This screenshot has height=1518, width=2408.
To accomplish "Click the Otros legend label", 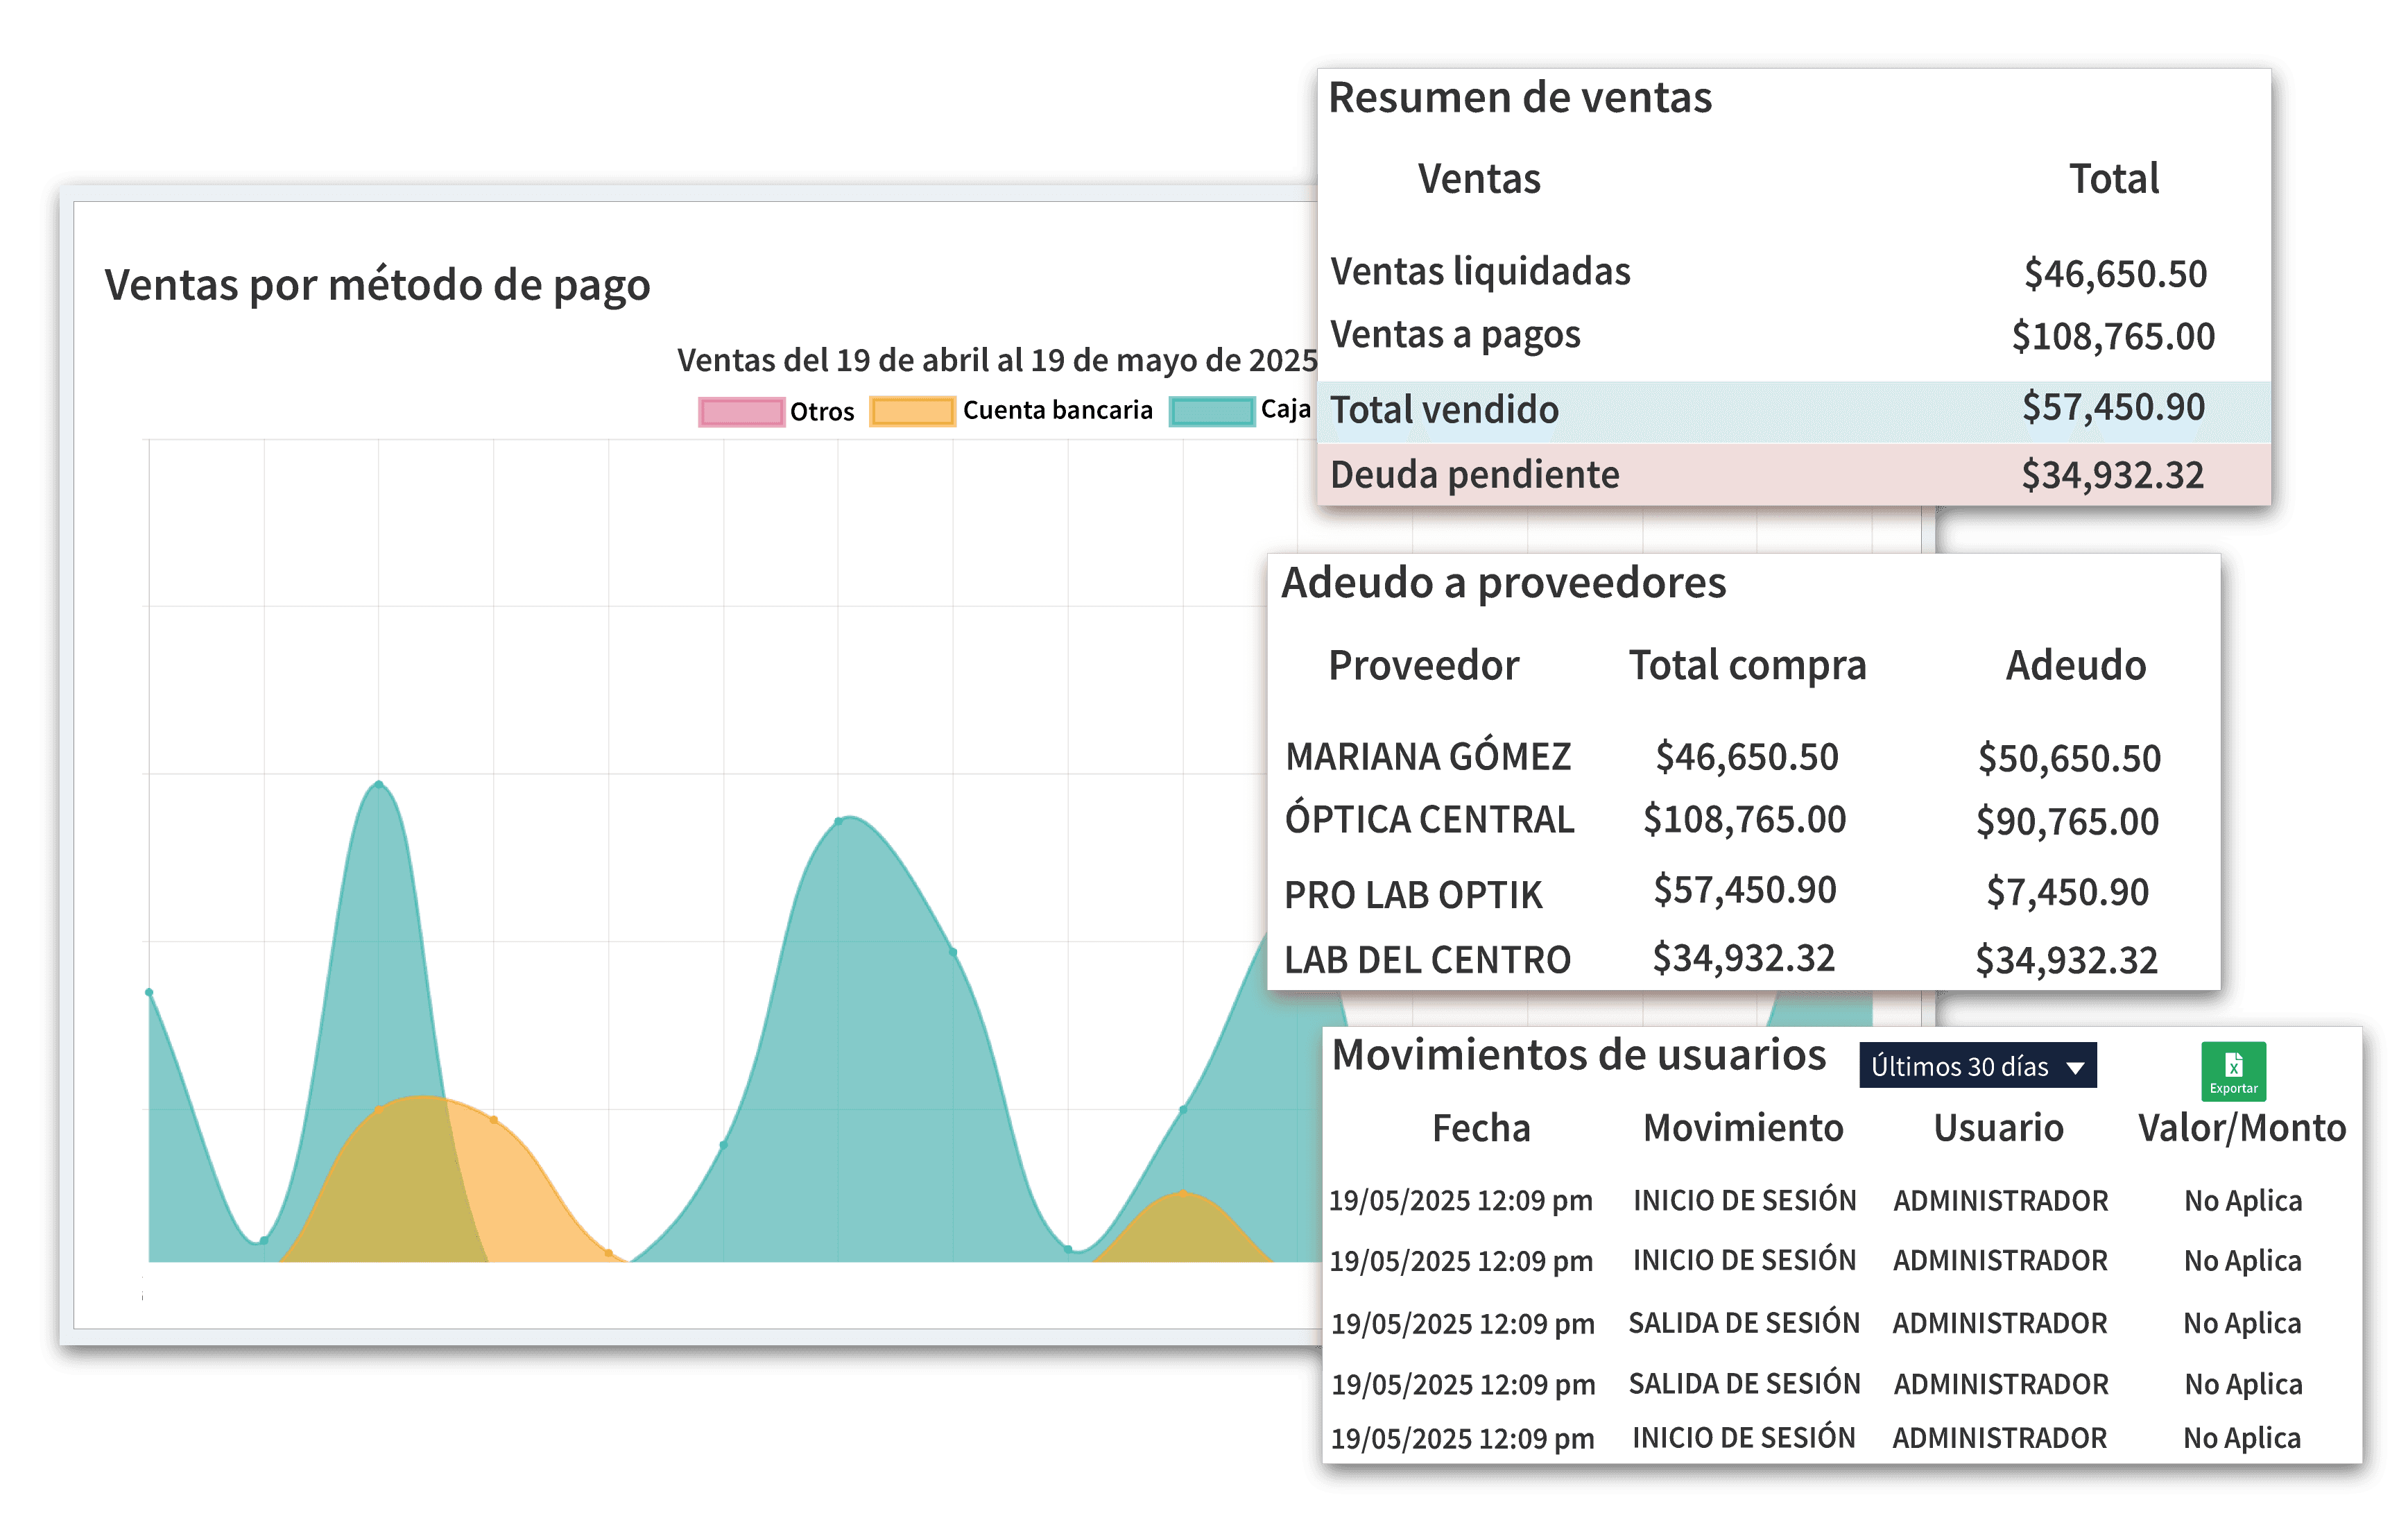I will [x=822, y=411].
